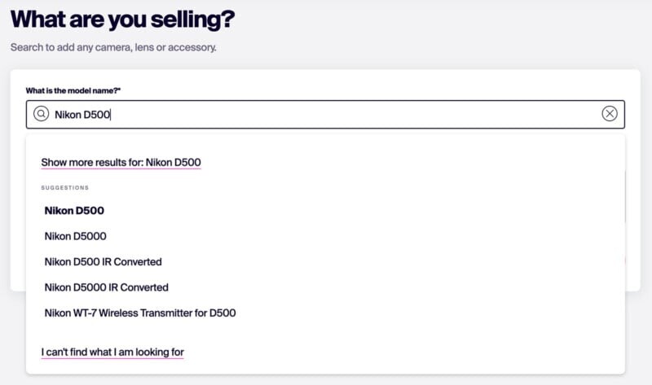
Task: Pick Nikon D500 IR Converted suggestion
Action: coord(104,262)
